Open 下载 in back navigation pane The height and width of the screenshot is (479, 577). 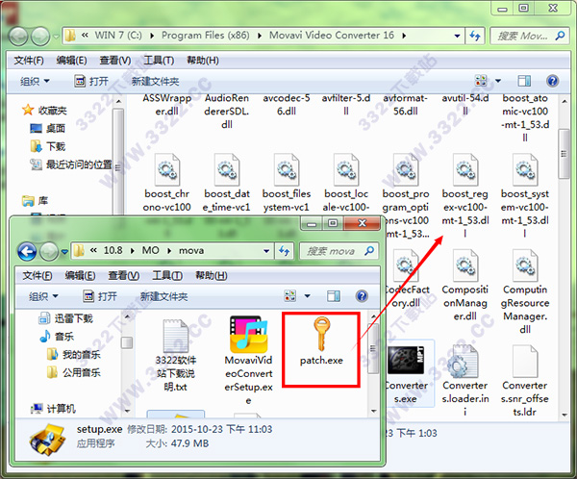47,146
